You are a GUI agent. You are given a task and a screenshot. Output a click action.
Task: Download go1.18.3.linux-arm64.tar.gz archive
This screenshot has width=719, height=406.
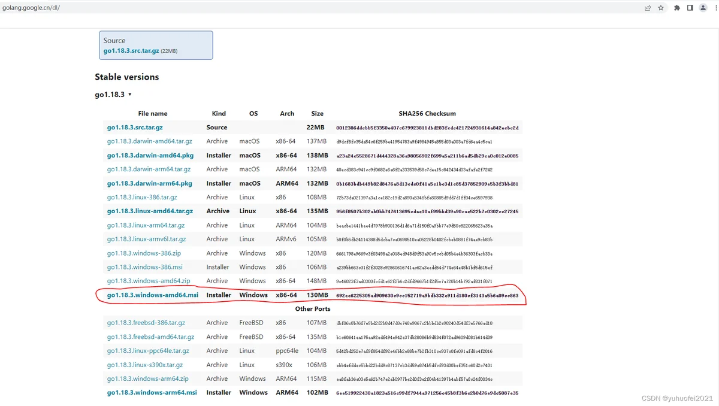(146, 225)
